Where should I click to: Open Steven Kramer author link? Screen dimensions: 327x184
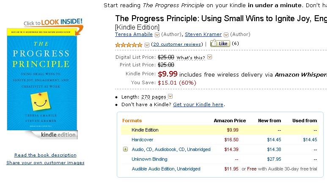tap(204, 34)
